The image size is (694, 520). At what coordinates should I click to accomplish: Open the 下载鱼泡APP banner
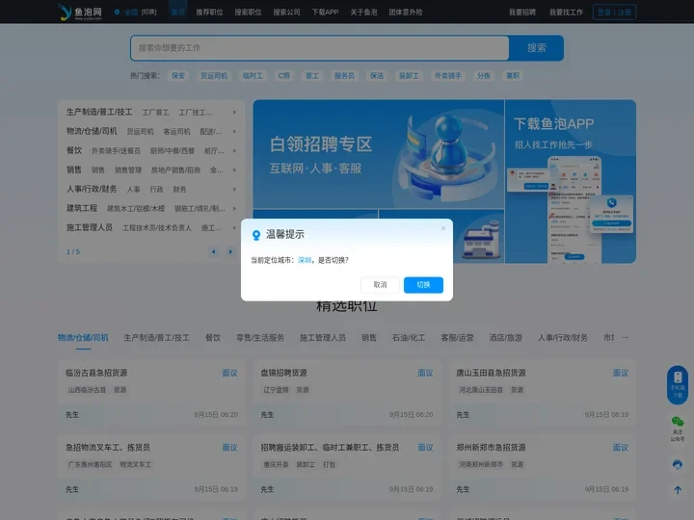(x=571, y=181)
